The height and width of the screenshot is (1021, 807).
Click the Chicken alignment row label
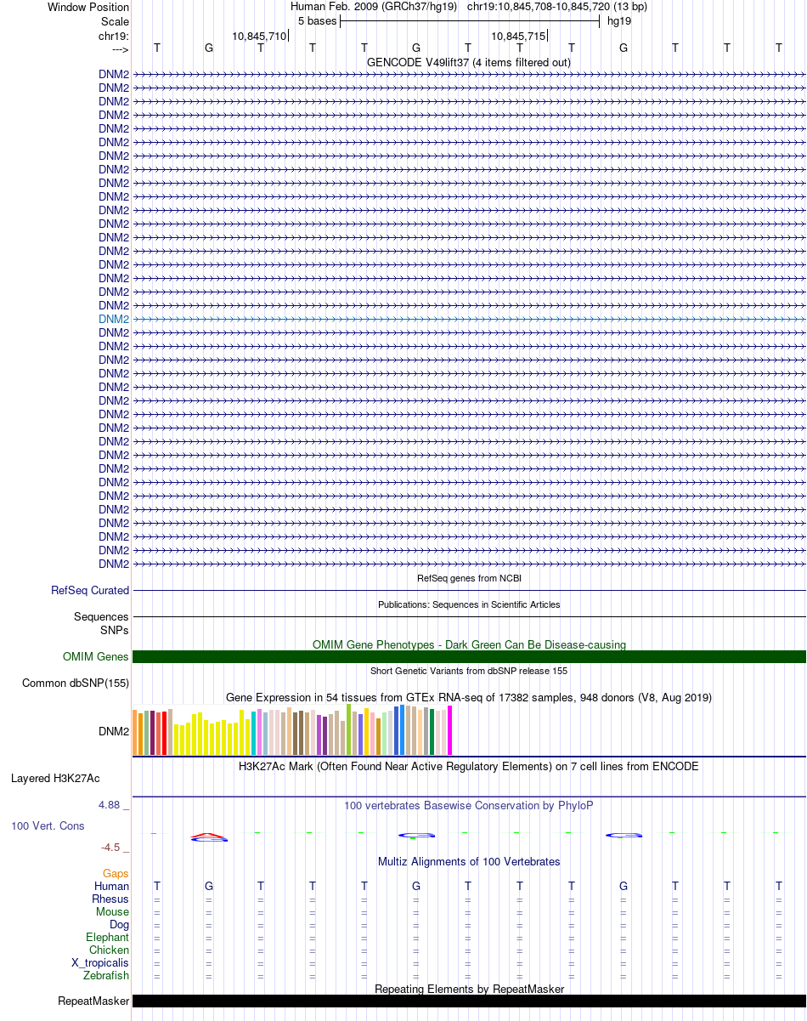coord(110,950)
